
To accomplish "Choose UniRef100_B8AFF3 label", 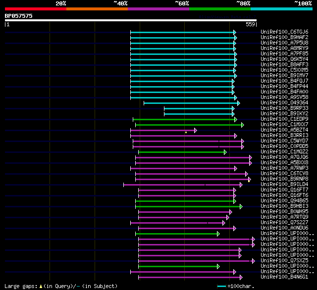I will 284,65.
